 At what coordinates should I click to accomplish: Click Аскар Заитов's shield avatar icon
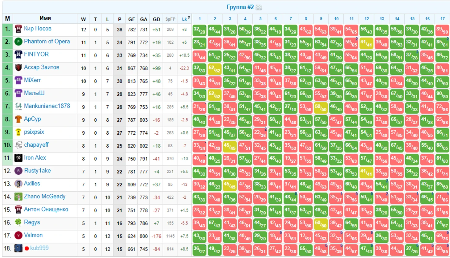point(18,68)
